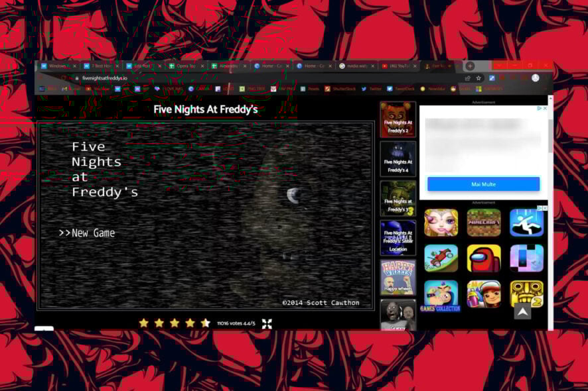
Task: Open the TweetDeck bookmark
Action: click(401, 89)
